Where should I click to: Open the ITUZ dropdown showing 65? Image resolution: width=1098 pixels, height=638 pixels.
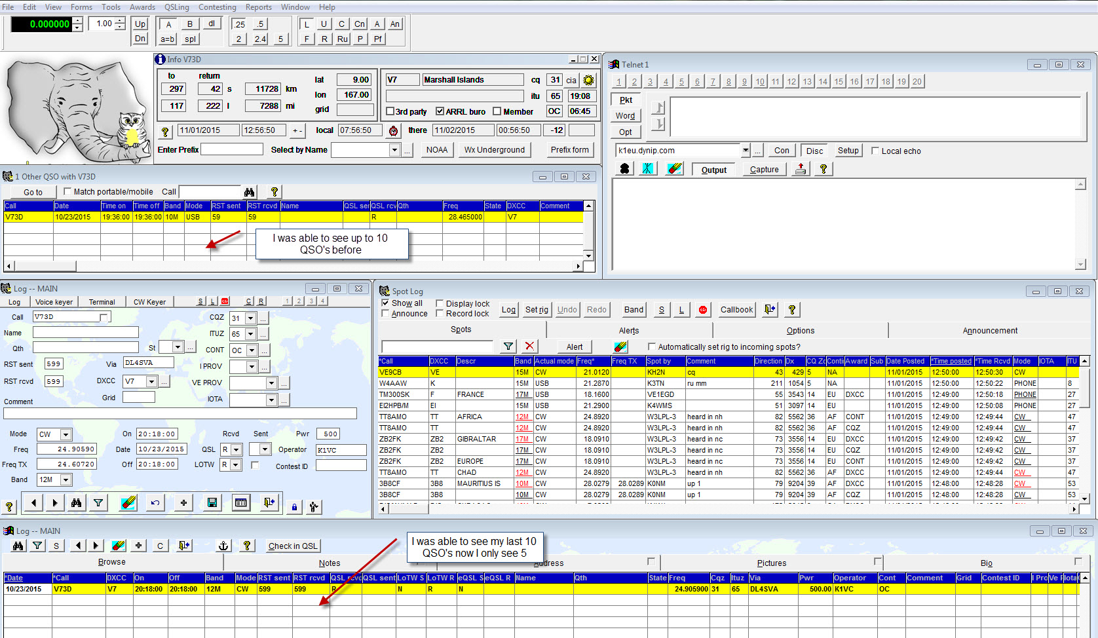click(250, 334)
